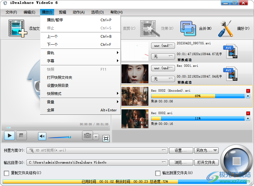The height and width of the screenshot is (186, 254).
Task: Click the big round stop-conversion button
Action: click(x=236, y=161)
